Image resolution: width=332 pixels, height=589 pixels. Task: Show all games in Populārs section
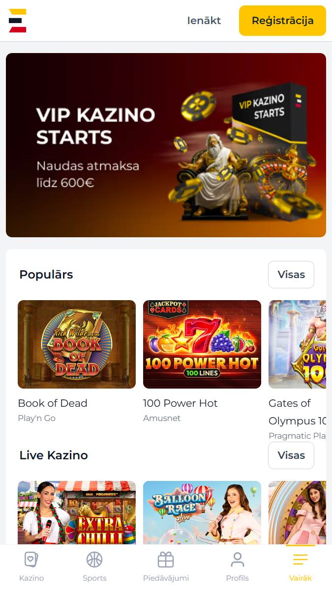click(x=291, y=275)
